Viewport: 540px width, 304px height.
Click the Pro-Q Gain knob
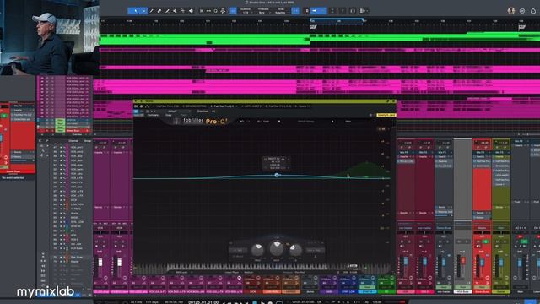[x=277, y=248]
